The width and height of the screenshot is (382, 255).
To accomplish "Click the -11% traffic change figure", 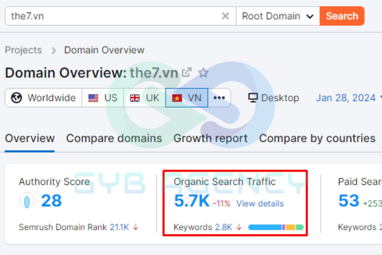I will (x=222, y=203).
